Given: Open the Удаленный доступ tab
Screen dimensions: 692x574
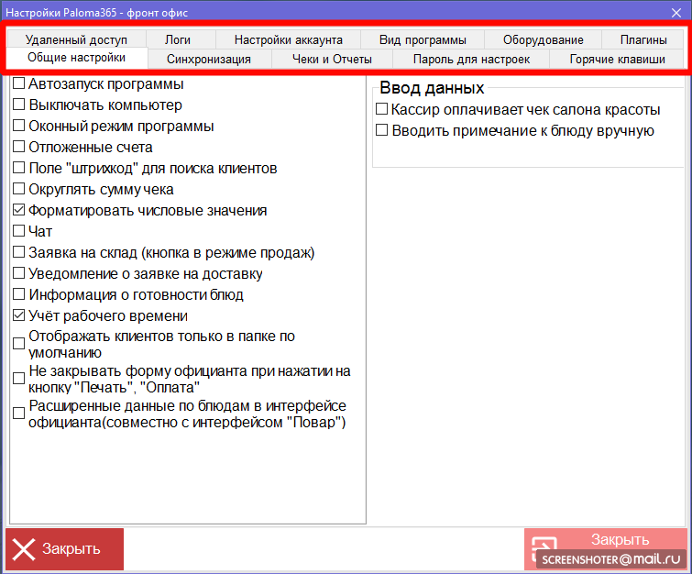Looking at the screenshot, I should click(76, 39).
